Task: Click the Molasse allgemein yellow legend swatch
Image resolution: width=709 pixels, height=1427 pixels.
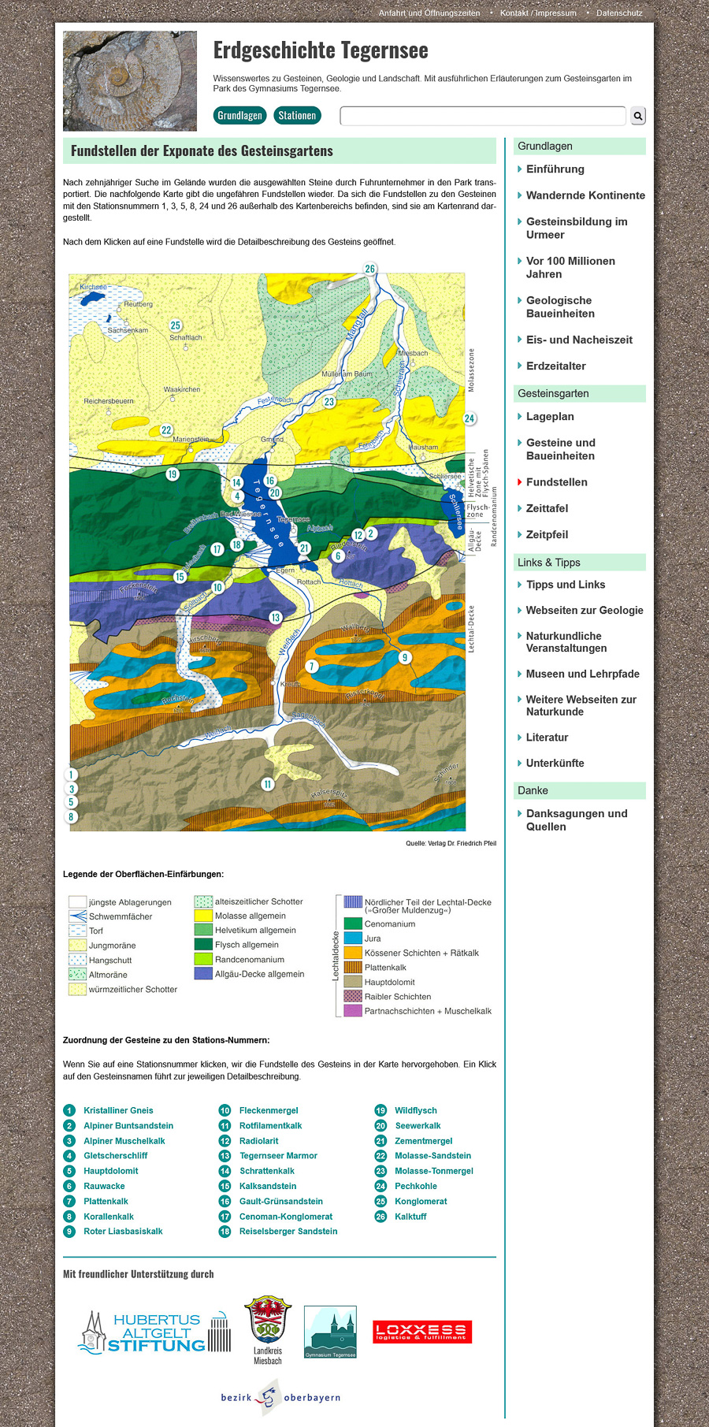Action: click(203, 916)
